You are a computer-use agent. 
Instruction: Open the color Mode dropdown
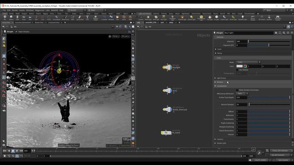click(x=248, y=62)
